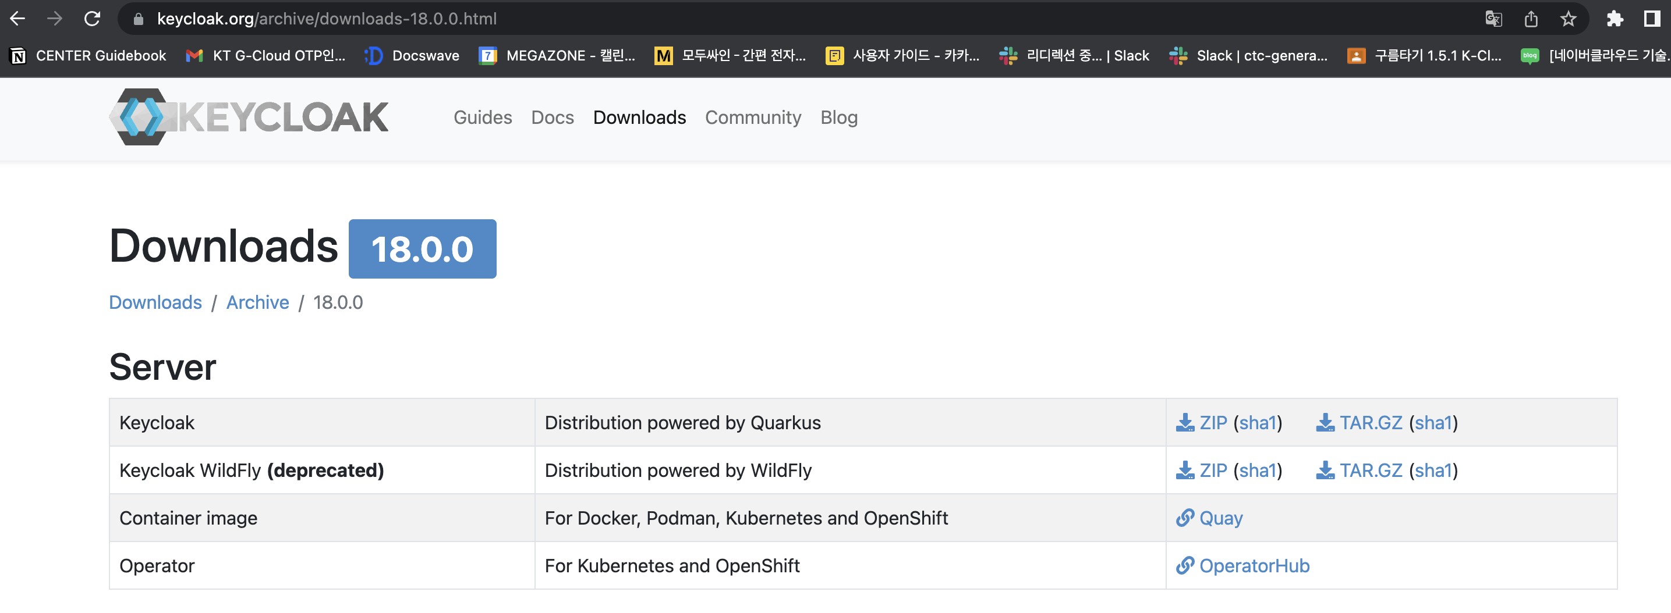Viewport: 1671px width, 613px height.
Task: Click the Keycloak logo
Action: pyautogui.click(x=249, y=117)
